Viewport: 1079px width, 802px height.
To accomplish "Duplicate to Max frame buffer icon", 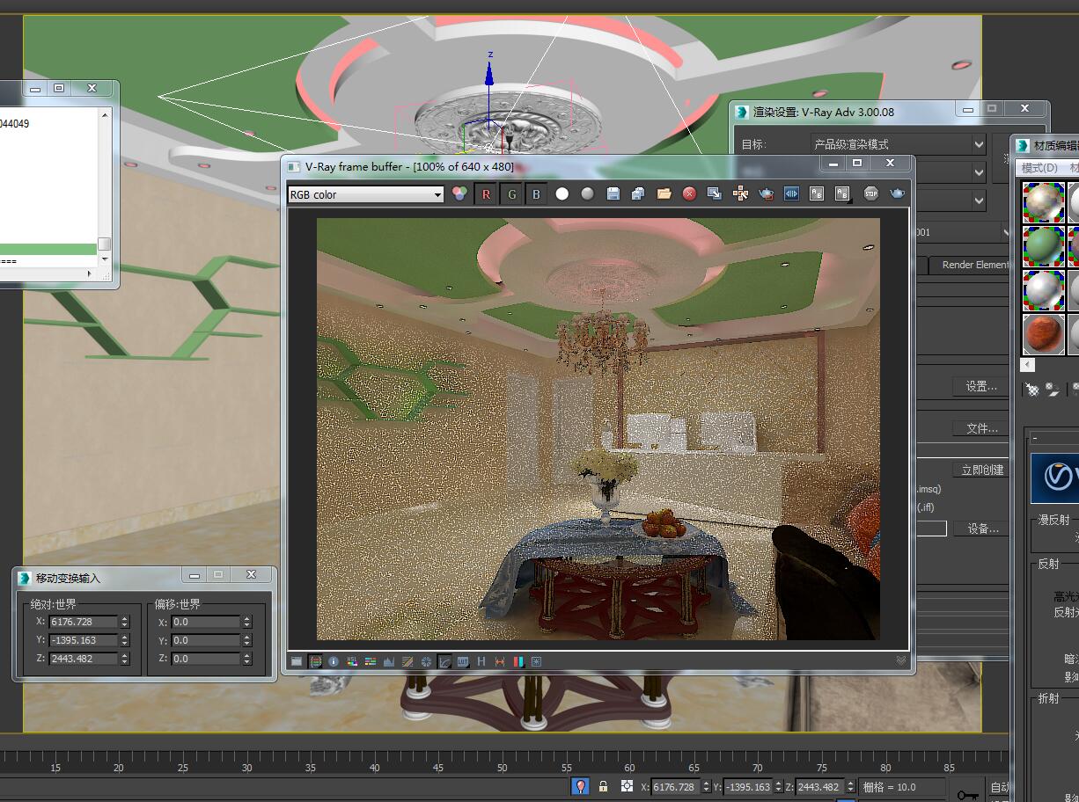I will (715, 194).
